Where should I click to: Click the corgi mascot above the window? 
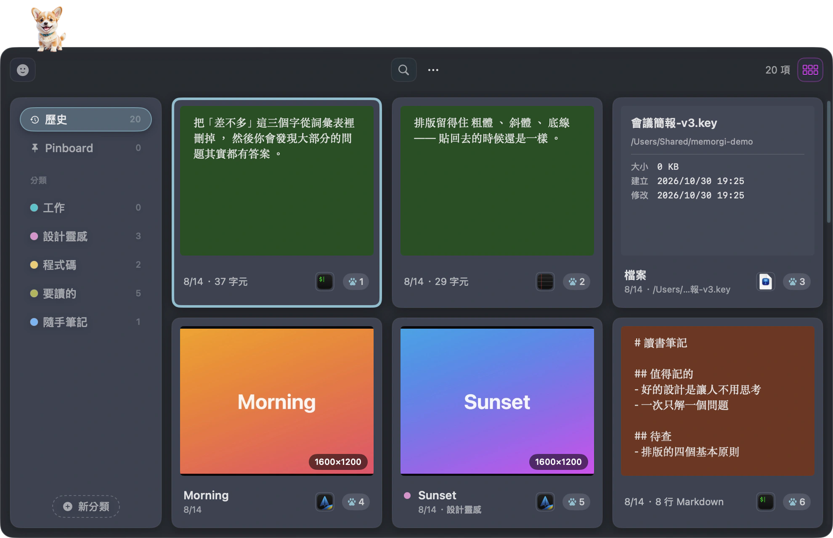[49, 29]
